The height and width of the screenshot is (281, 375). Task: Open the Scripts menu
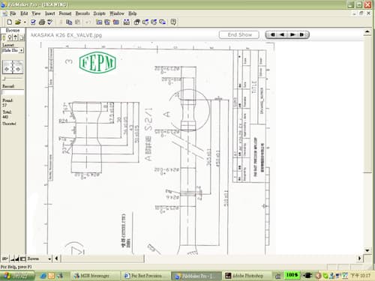coord(99,13)
